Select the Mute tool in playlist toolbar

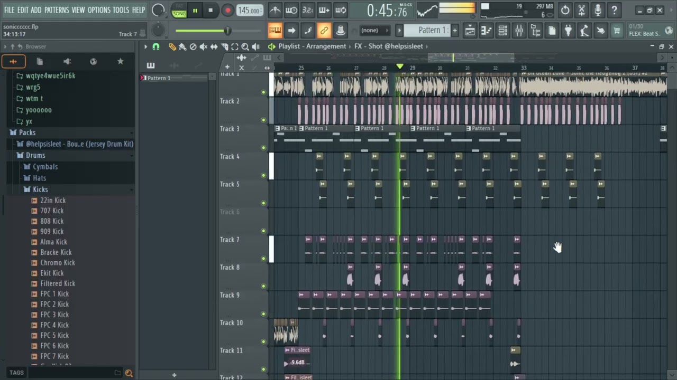(203, 46)
